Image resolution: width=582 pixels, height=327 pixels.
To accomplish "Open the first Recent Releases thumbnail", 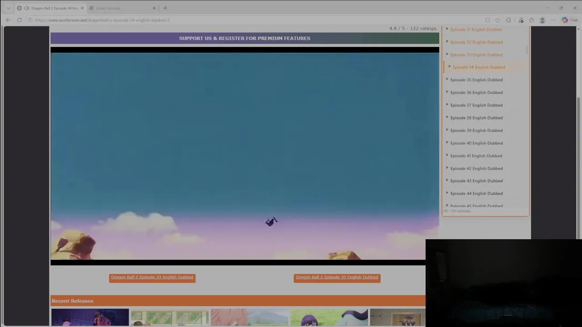I will coord(90,317).
